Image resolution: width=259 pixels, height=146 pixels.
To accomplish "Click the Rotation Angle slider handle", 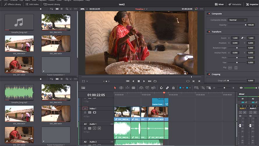I will point(237,48).
